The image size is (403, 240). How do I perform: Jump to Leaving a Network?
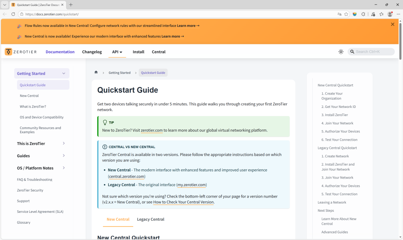[x=332, y=202]
